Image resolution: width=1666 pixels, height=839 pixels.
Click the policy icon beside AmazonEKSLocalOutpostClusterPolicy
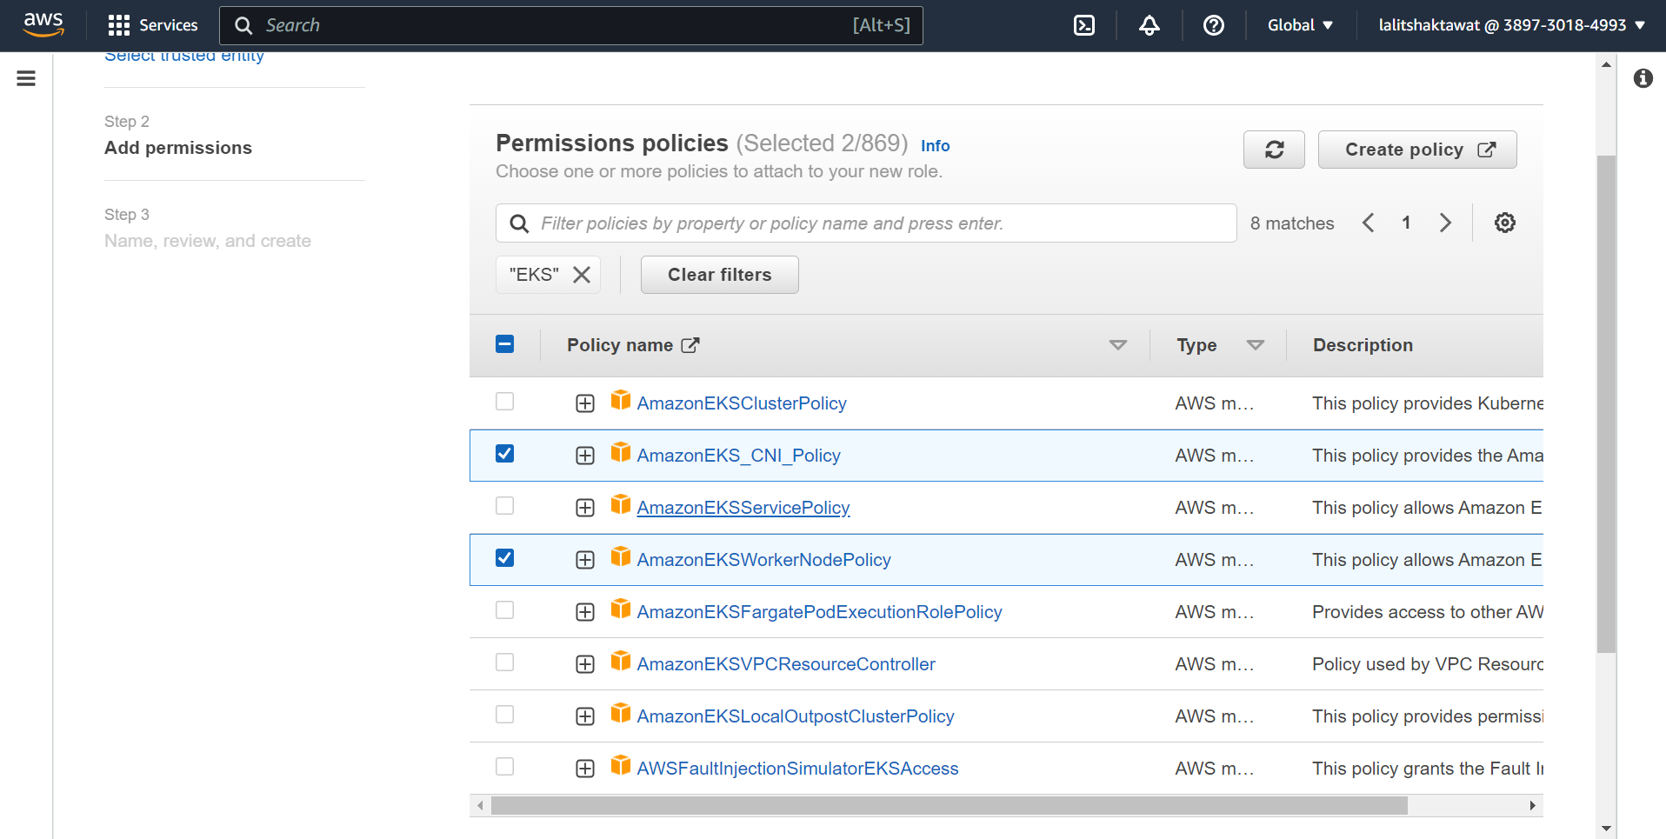tap(621, 713)
